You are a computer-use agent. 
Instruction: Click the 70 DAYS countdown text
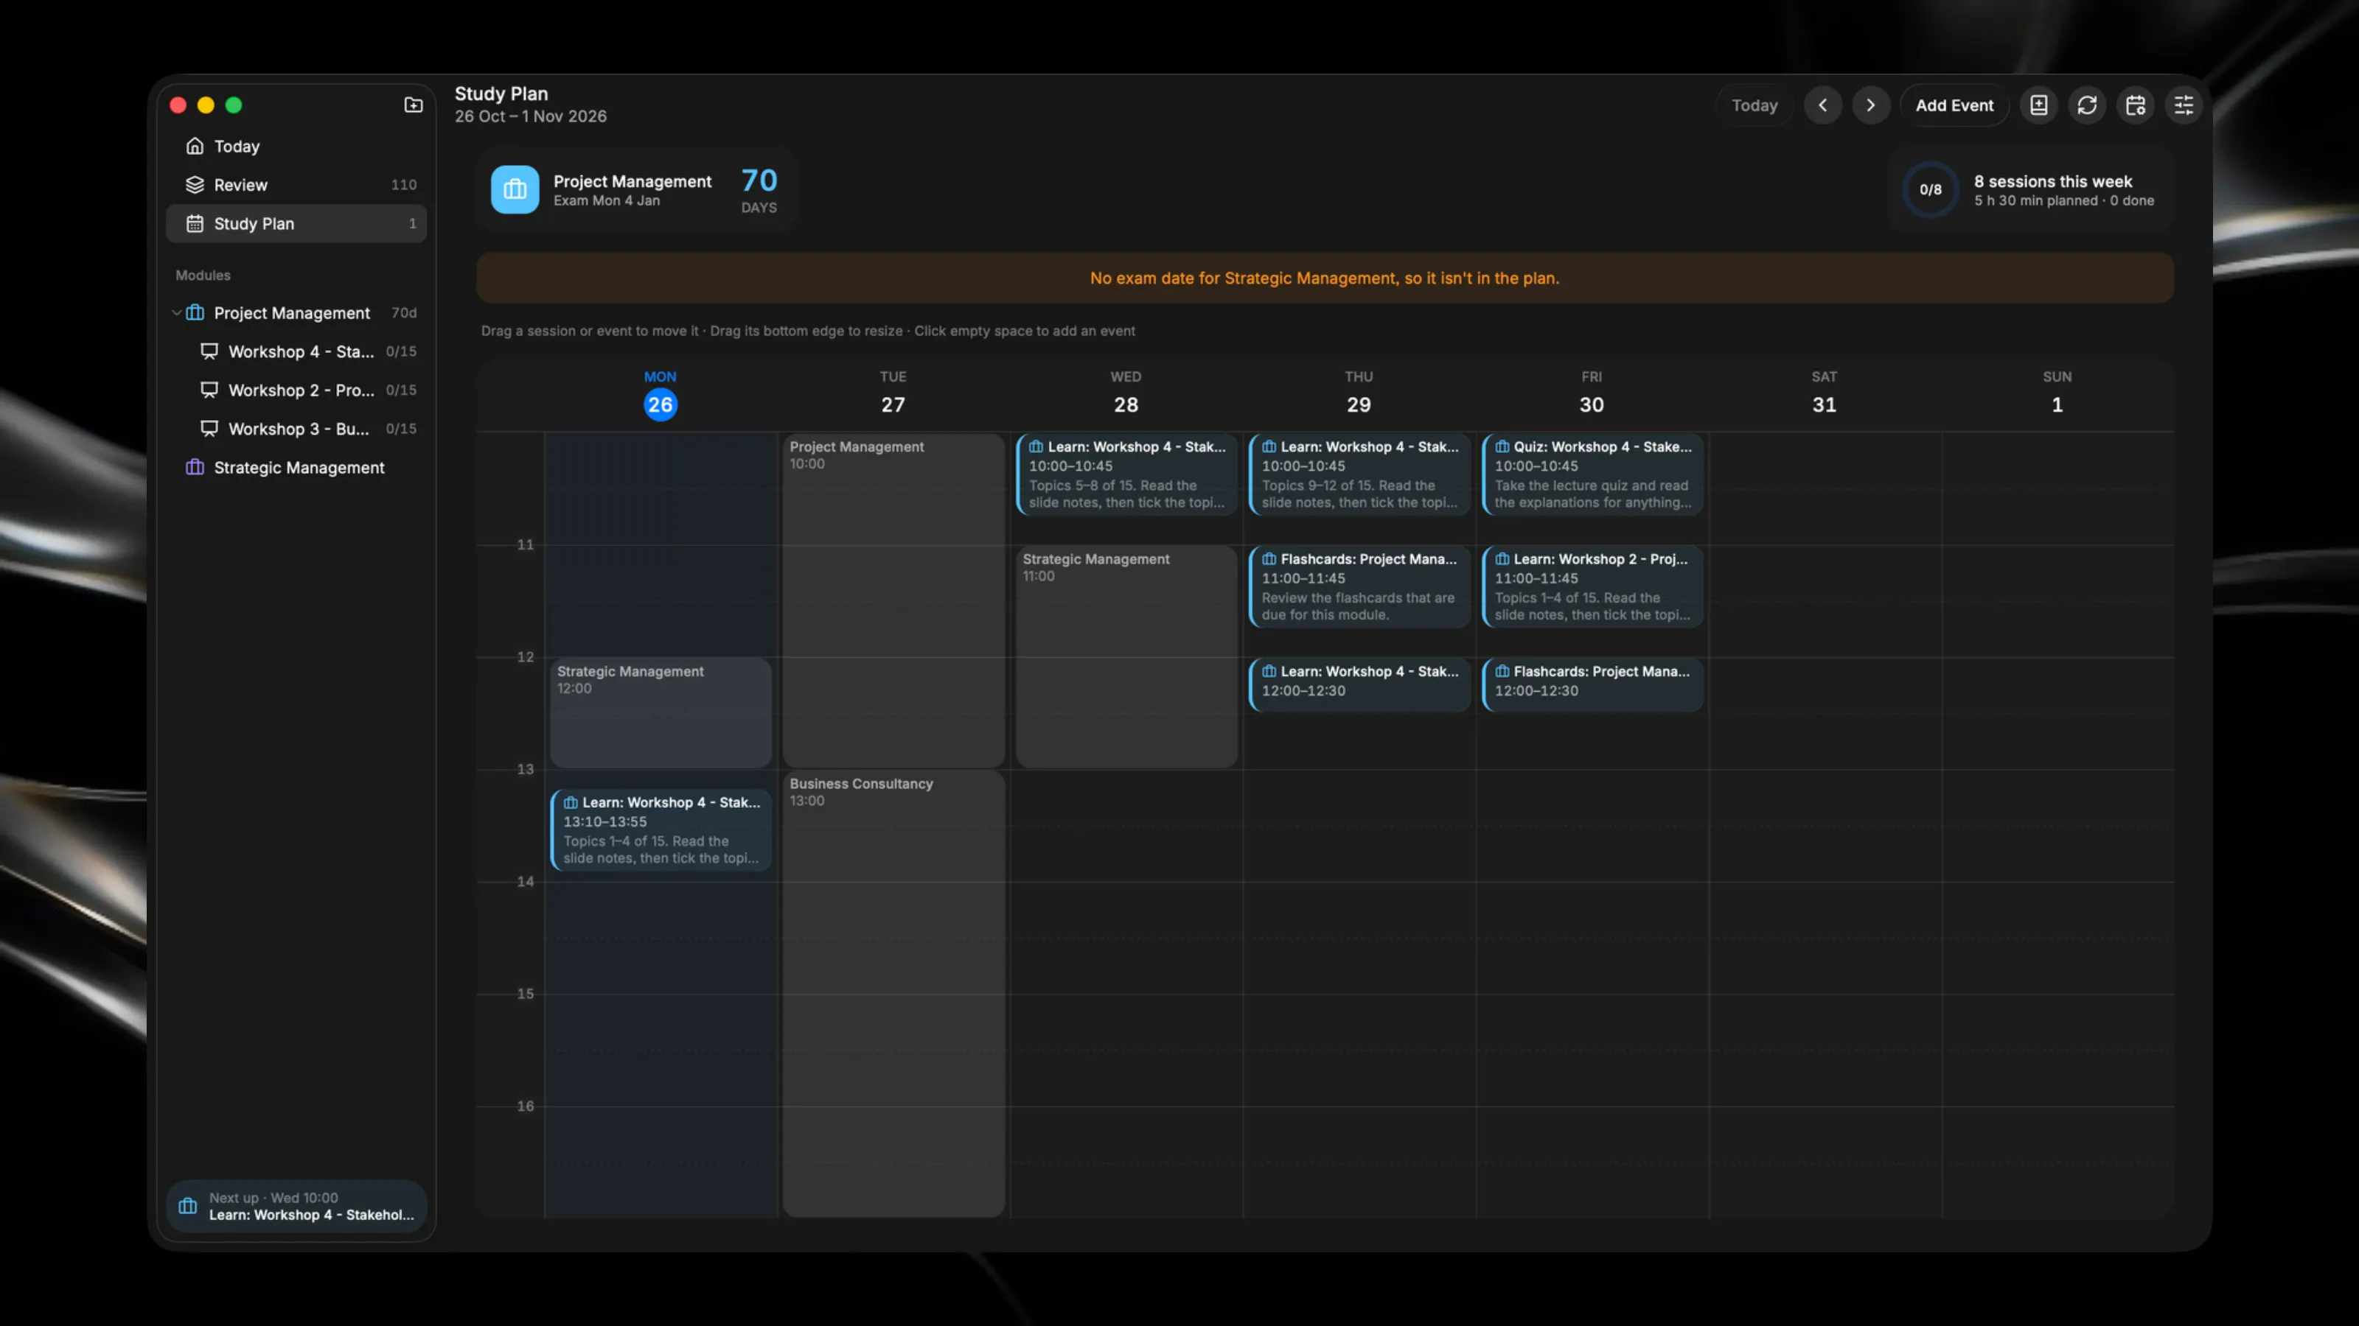(x=759, y=190)
